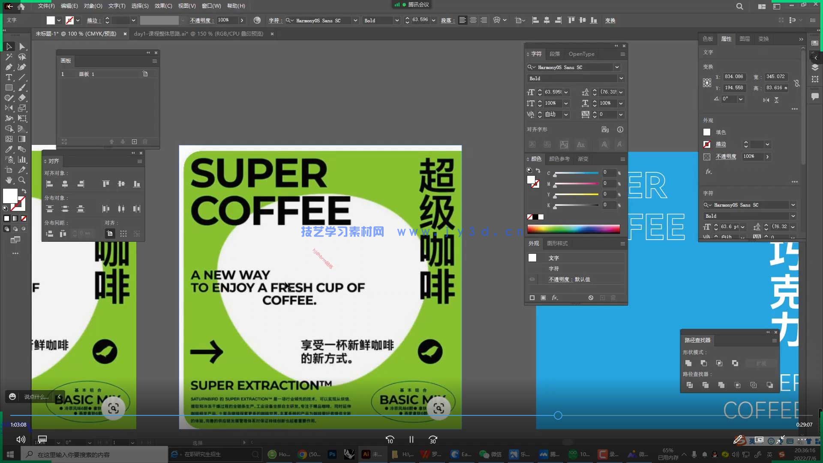The image size is (823, 463).
Task: Click the Unite shape mode in 路径查找器 panel
Action: click(x=688, y=363)
